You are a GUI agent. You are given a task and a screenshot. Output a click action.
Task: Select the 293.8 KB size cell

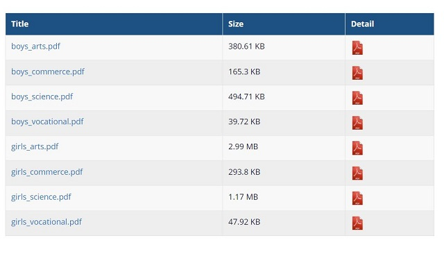(x=284, y=173)
